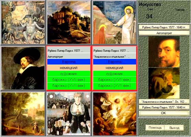The image size is (191, 137).
Task: Select the forest landscape with figures tile
Action: tap(23, 114)
